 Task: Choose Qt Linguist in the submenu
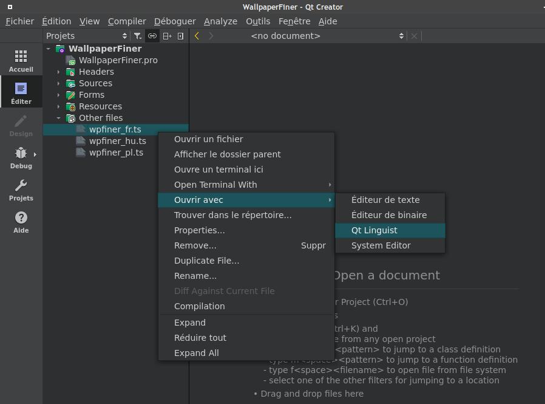390,230
